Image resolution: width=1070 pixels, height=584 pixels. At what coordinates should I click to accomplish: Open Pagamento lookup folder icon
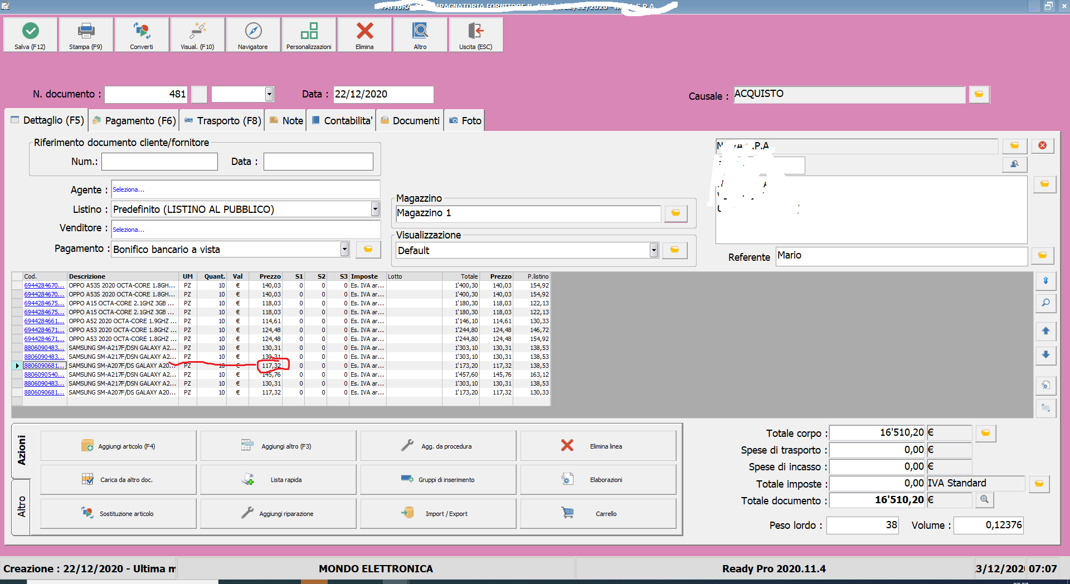368,249
